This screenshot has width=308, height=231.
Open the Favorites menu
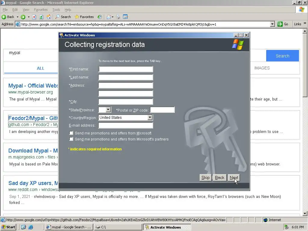click(x=41, y=10)
